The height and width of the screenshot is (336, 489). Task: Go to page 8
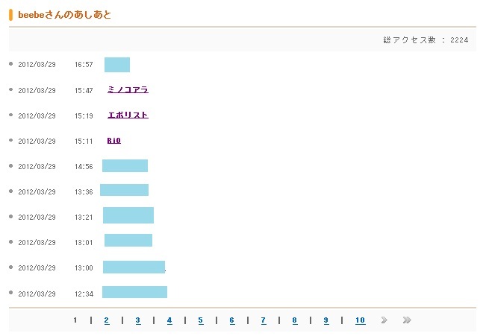click(x=294, y=320)
